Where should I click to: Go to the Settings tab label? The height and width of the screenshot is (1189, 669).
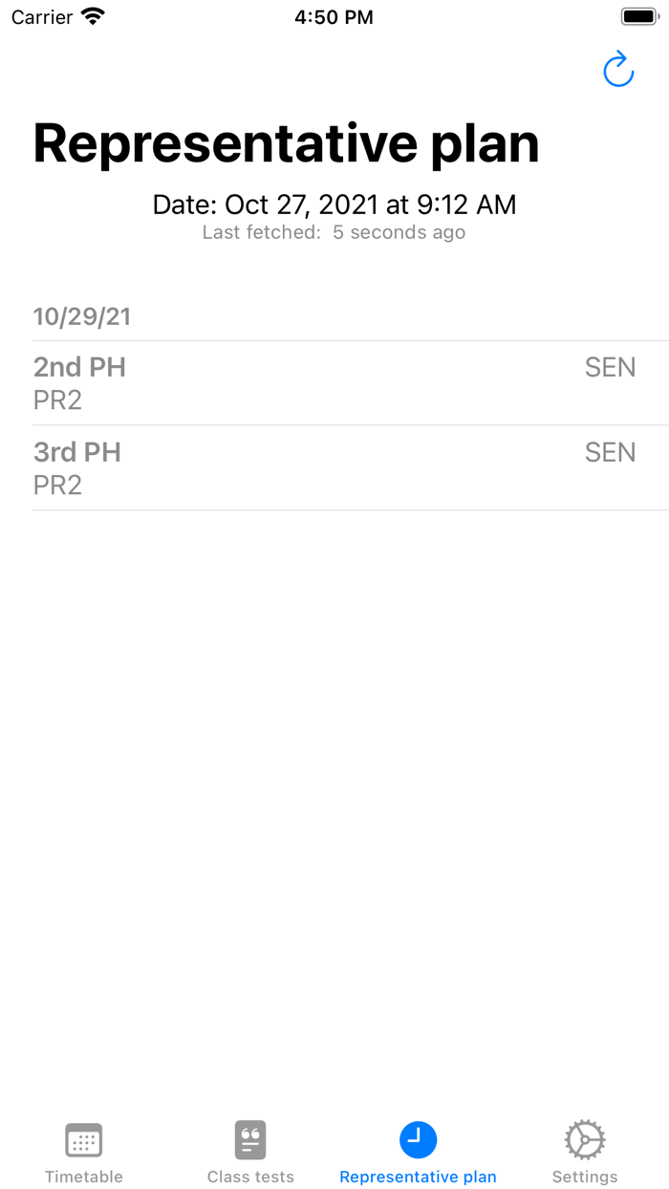(x=584, y=1177)
